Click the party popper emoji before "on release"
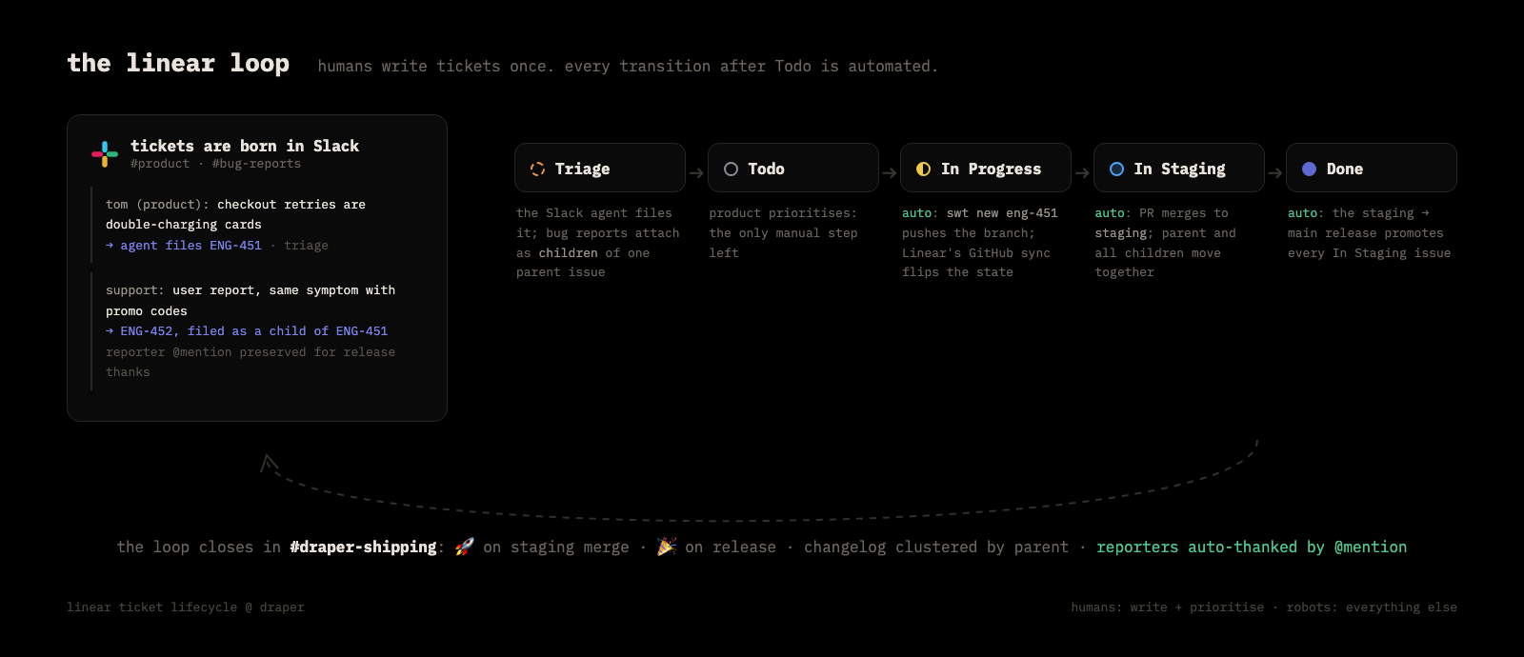Image resolution: width=1524 pixels, height=657 pixels. [667, 547]
